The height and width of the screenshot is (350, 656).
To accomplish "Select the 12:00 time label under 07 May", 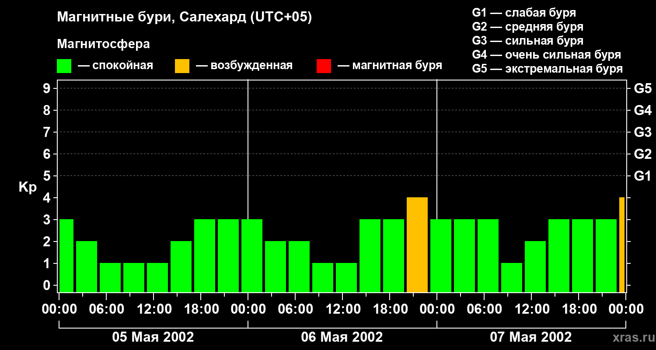I will 532,309.
